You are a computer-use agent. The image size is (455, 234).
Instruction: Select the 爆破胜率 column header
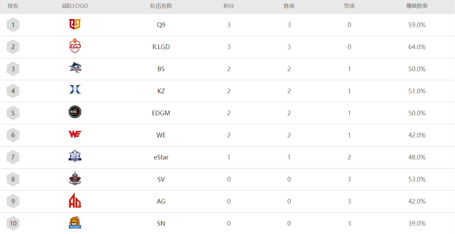click(417, 6)
